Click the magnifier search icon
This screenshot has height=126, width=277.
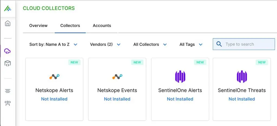coord(219,44)
